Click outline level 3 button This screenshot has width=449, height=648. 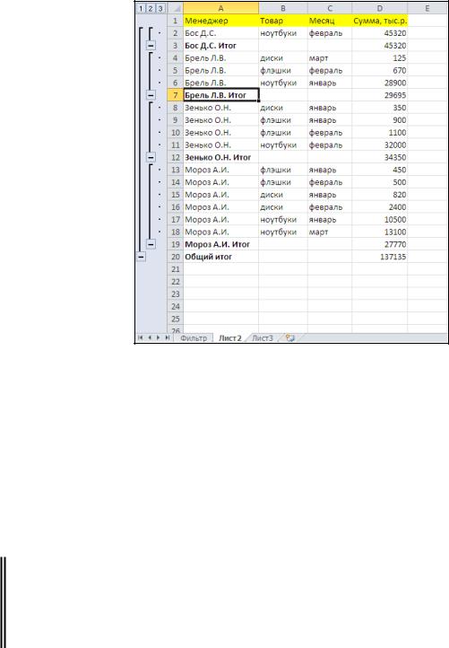click(160, 8)
